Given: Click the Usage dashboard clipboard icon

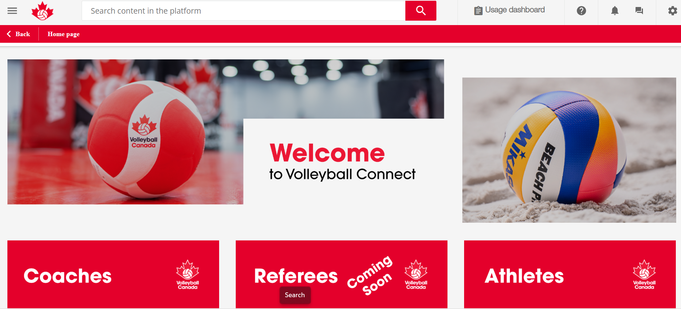Looking at the screenshot, I should (x=478, y=11).
